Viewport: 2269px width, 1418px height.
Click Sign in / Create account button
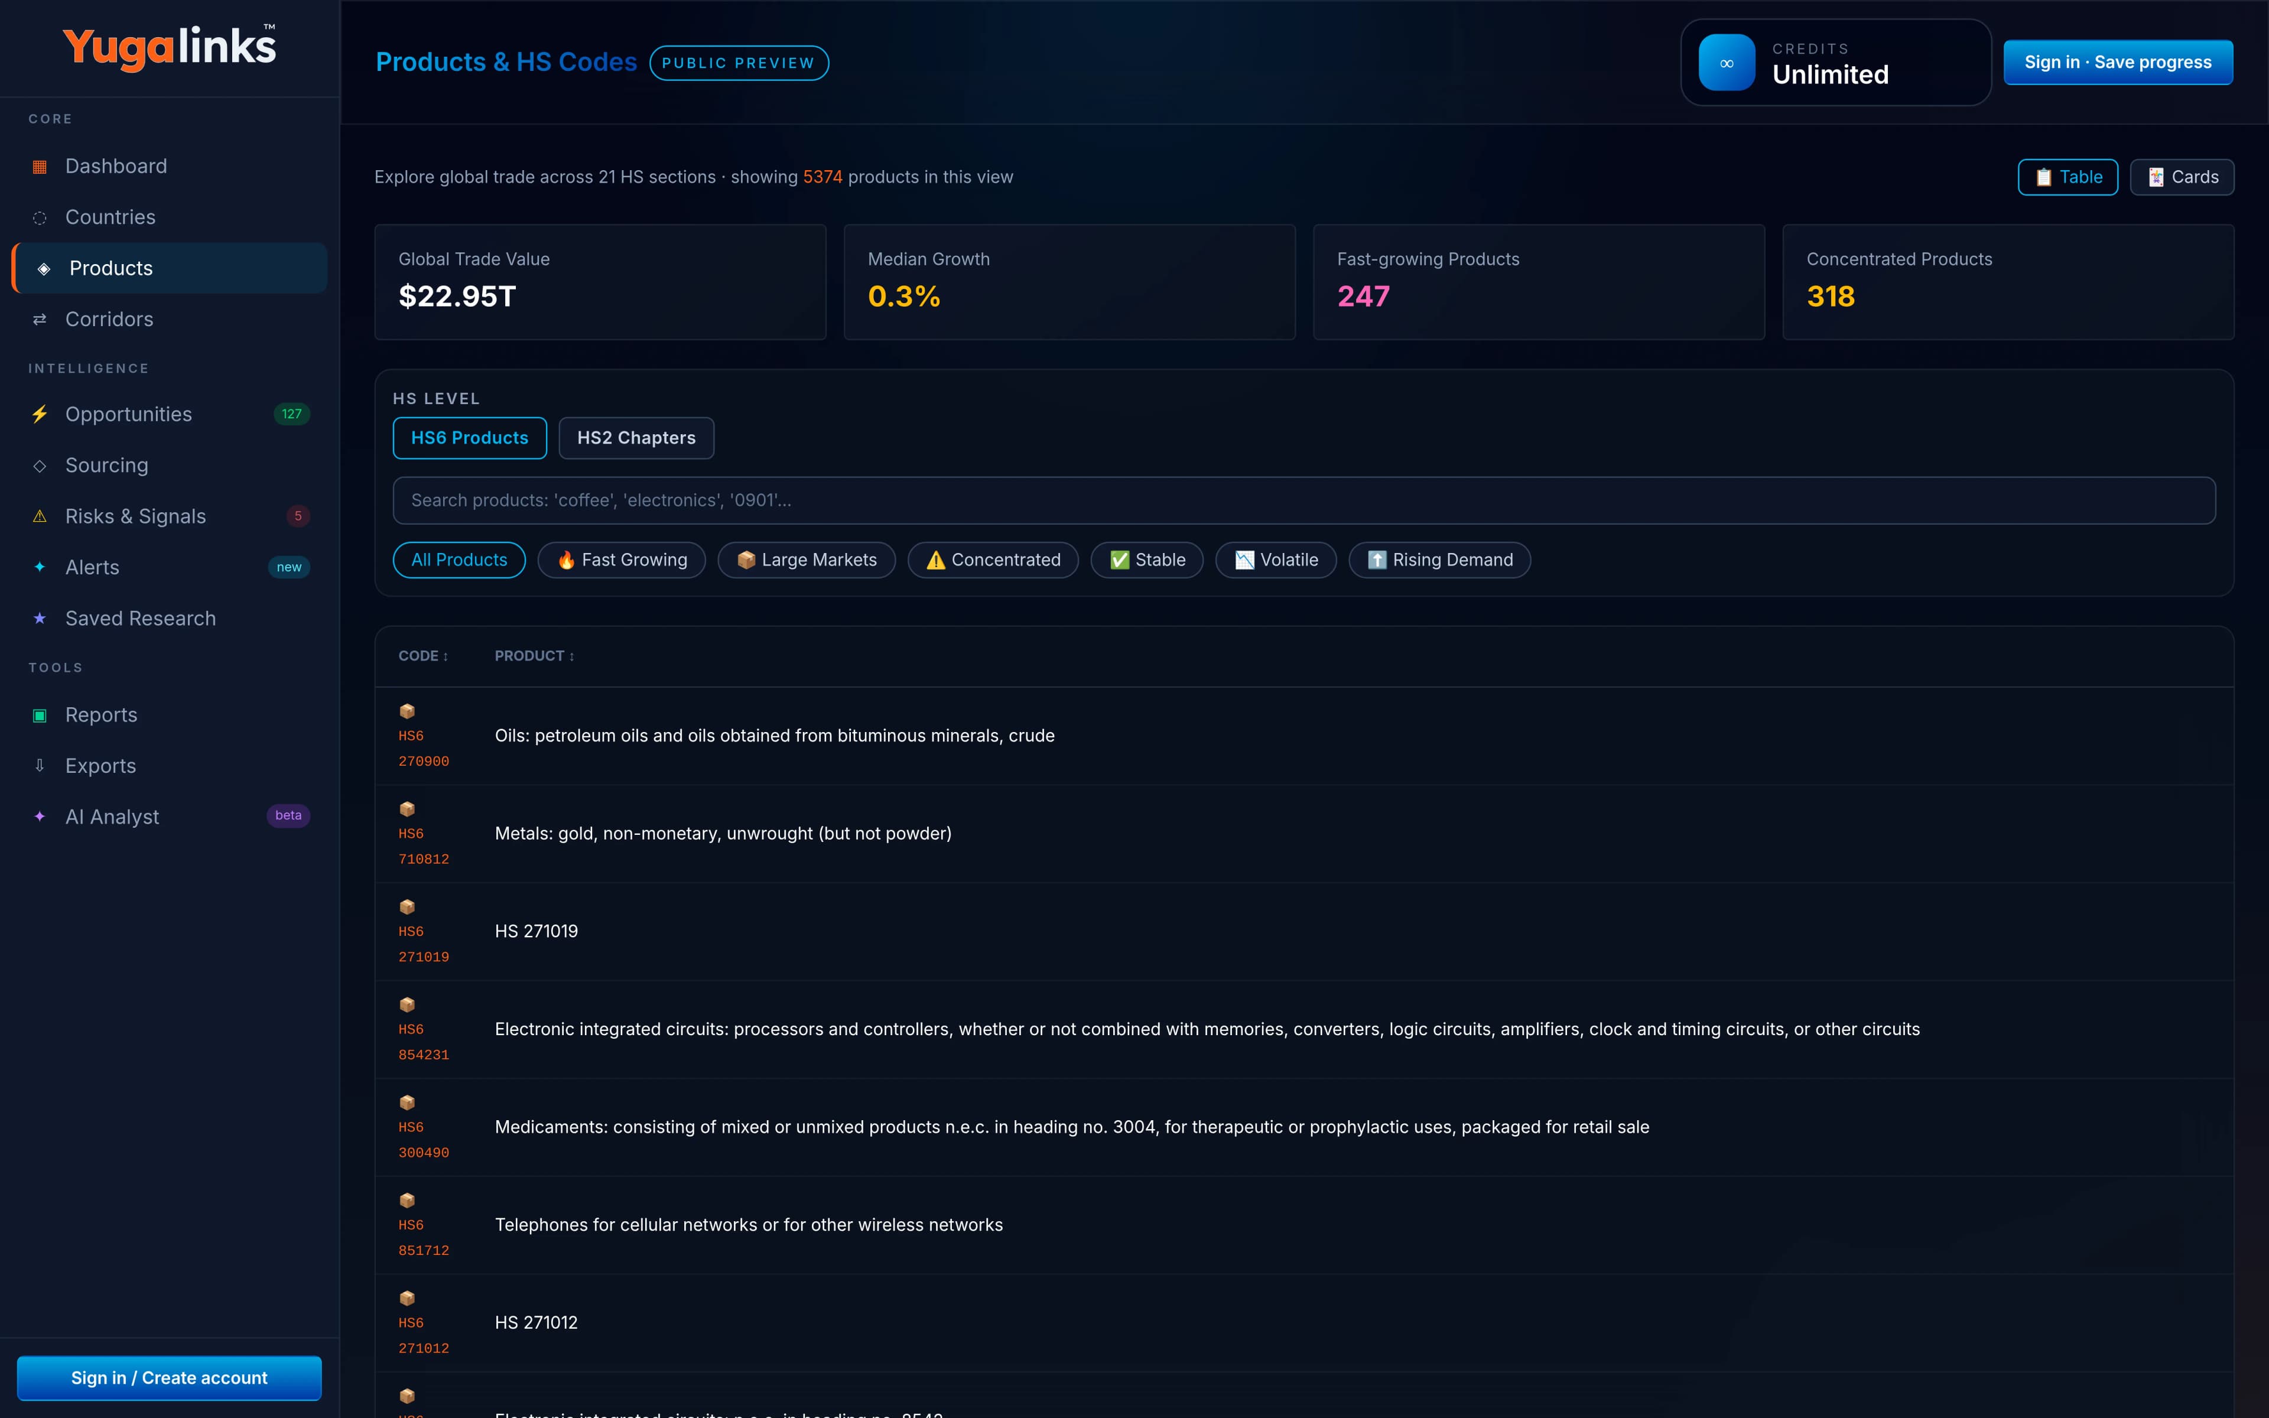pyautogui.click(x=170, y=1378)
